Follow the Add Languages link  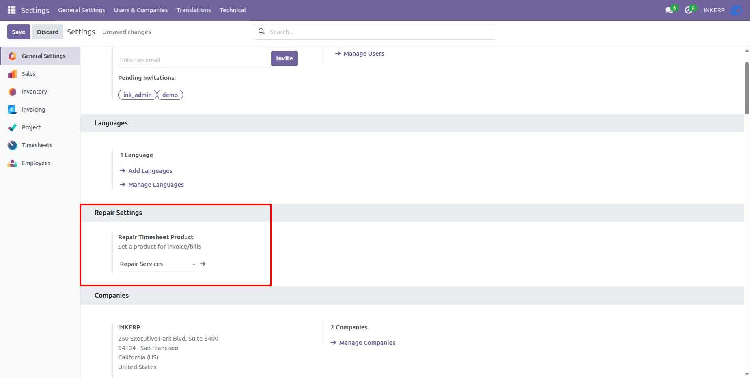146,171
